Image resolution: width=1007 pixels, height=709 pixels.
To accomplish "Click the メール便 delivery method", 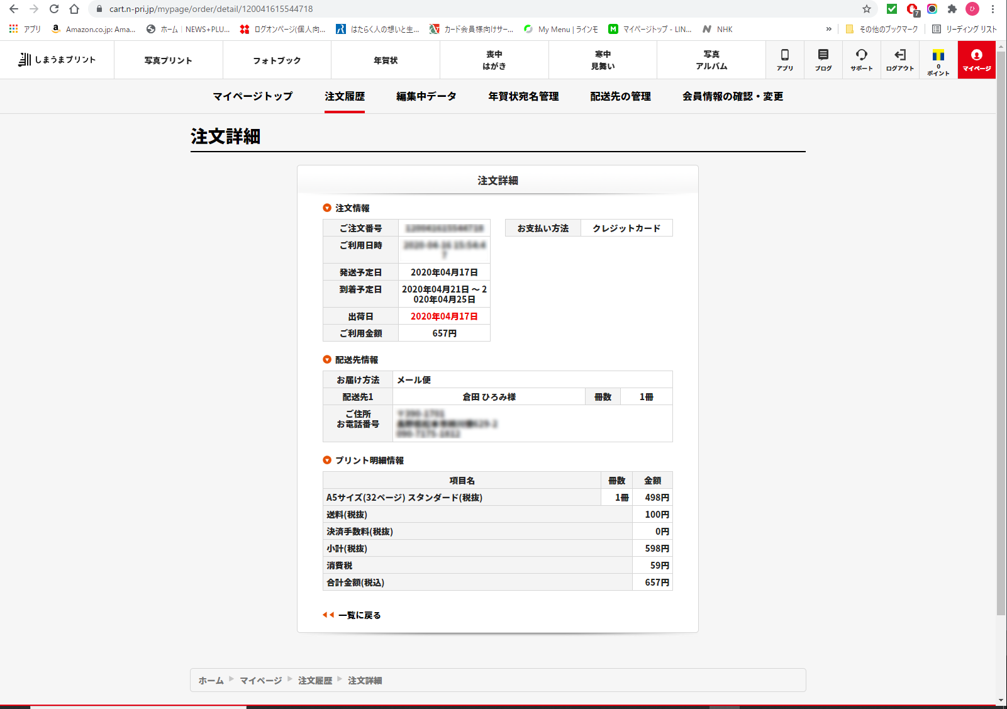I will click(414, 380).
